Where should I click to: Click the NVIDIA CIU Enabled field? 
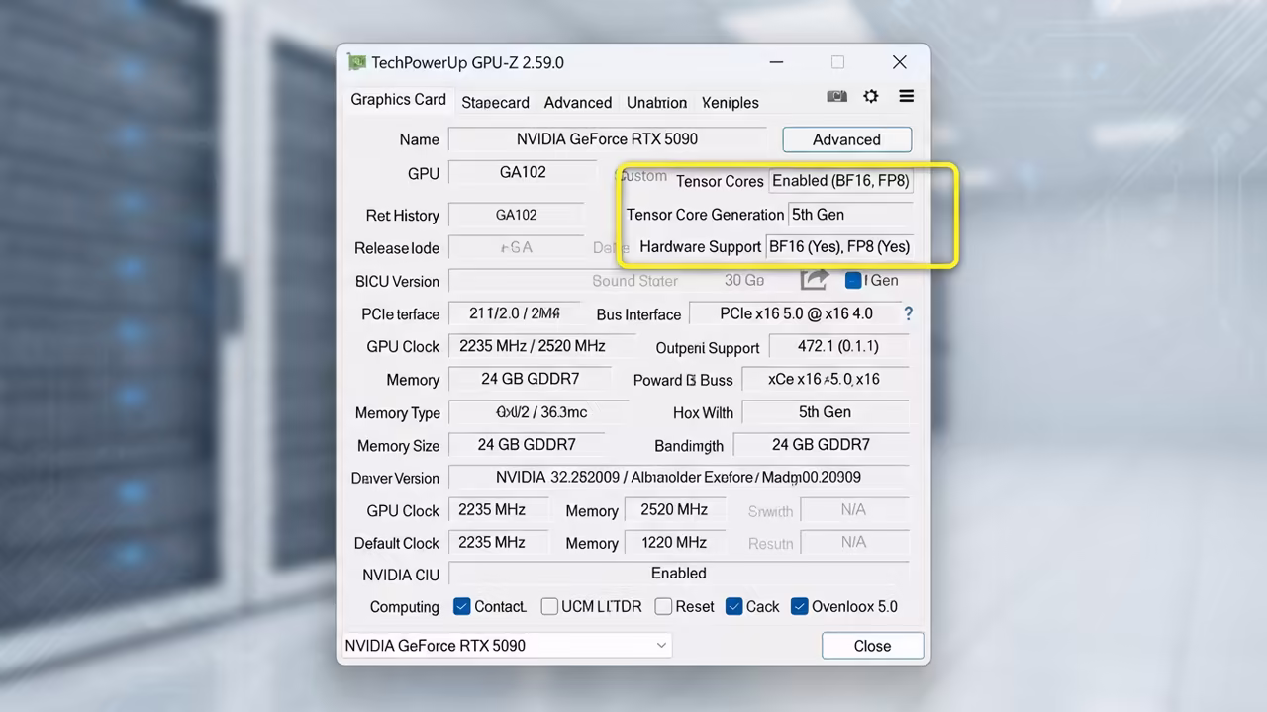pyautogui.click(x=678, y=573)
